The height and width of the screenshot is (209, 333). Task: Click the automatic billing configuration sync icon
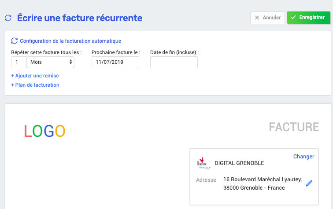click(x=15, y=41)
